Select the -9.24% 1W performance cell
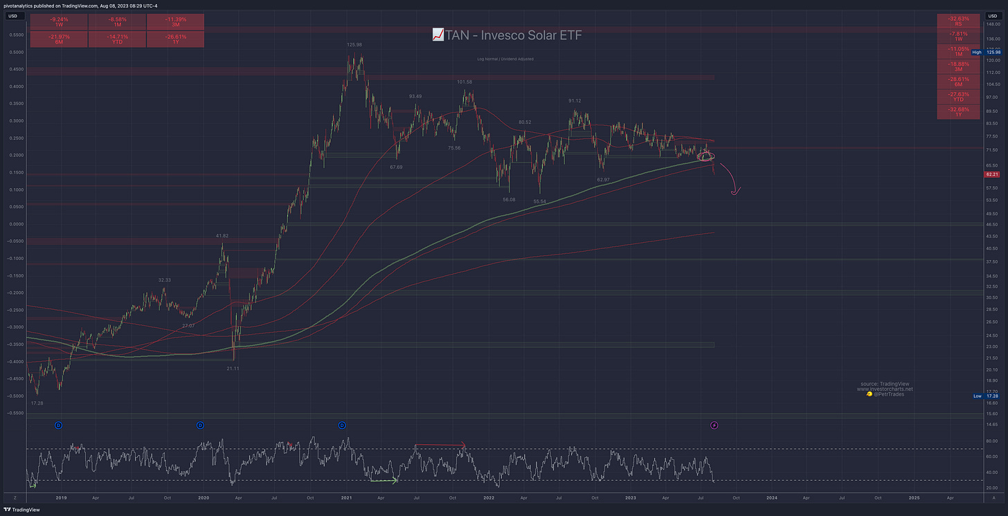The width and height of the screenshot is (1008, 516). click(x=58, y=22)
